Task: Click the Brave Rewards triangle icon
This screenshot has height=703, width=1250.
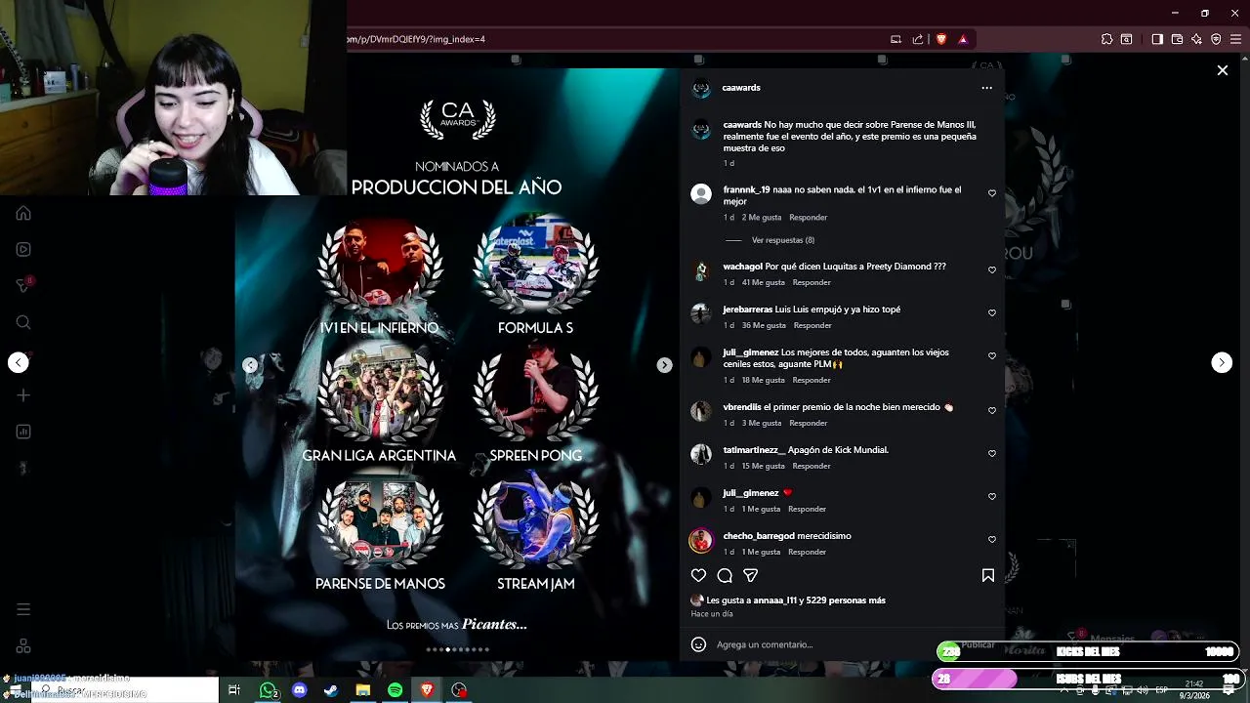Action: (x=963, y=39)
